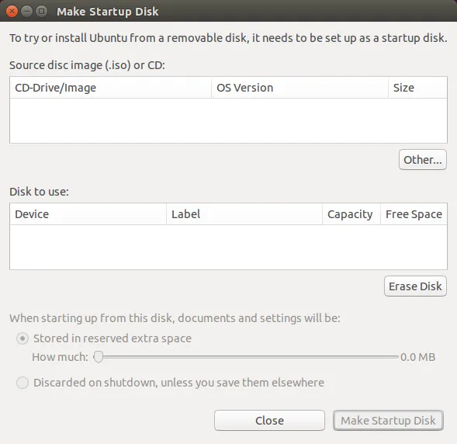
Task: Click the Erase Disk button
Action: [415, 286]
